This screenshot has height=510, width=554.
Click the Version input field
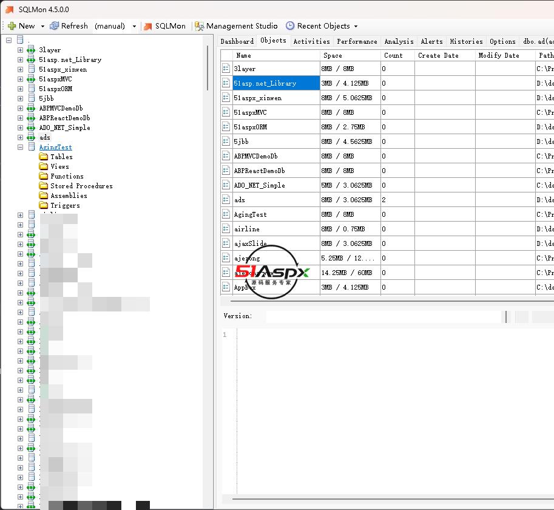pyautogui.click(x=383, y=316)
